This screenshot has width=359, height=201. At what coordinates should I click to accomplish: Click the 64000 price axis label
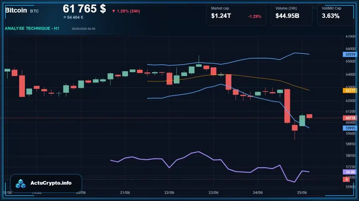click(350, 74)
